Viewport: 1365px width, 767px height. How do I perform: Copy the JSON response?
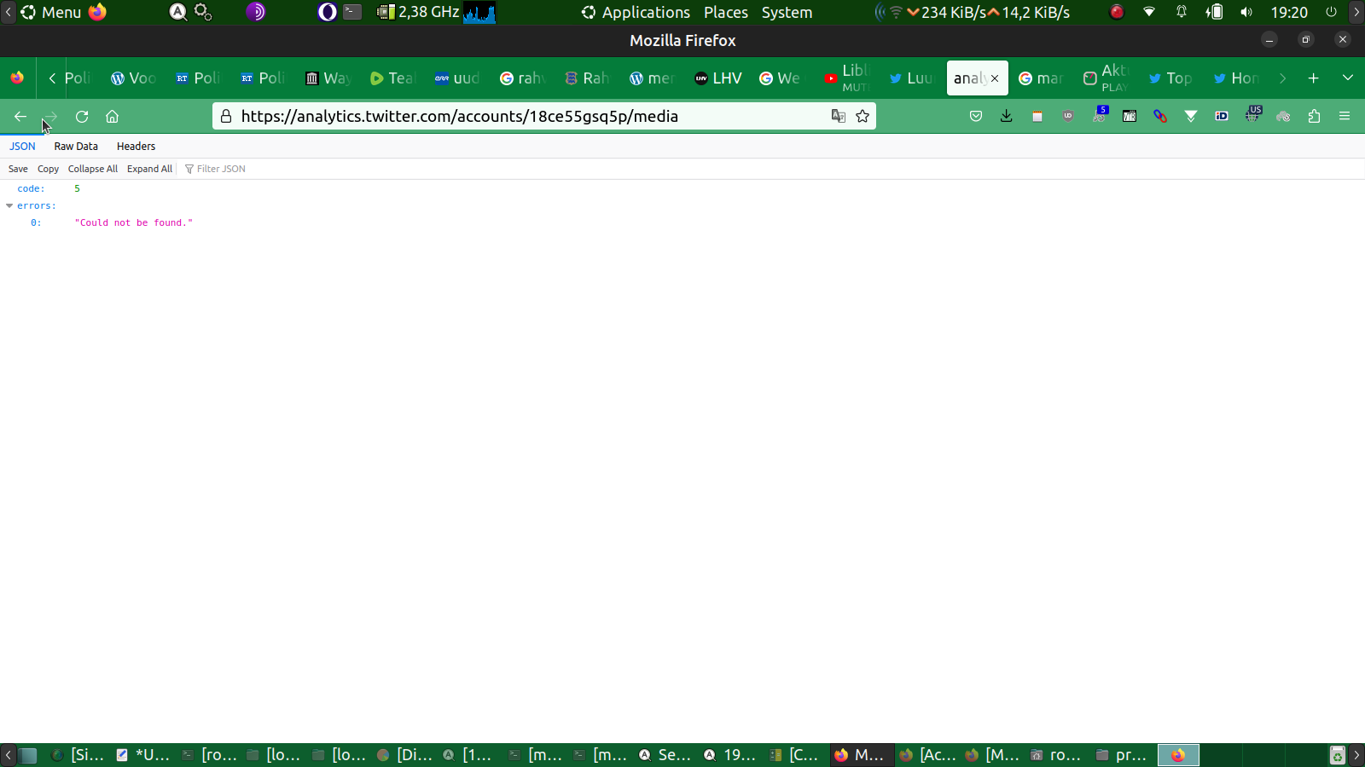pyautogui.click(x=48, y=169)
